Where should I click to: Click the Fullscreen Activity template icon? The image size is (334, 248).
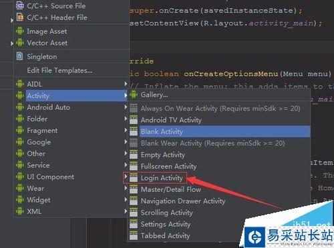pyautogui.click(x=134, y=166)
